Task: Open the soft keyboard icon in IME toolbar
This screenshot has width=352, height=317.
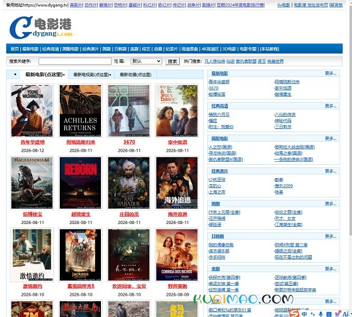Action: (329, 314)
